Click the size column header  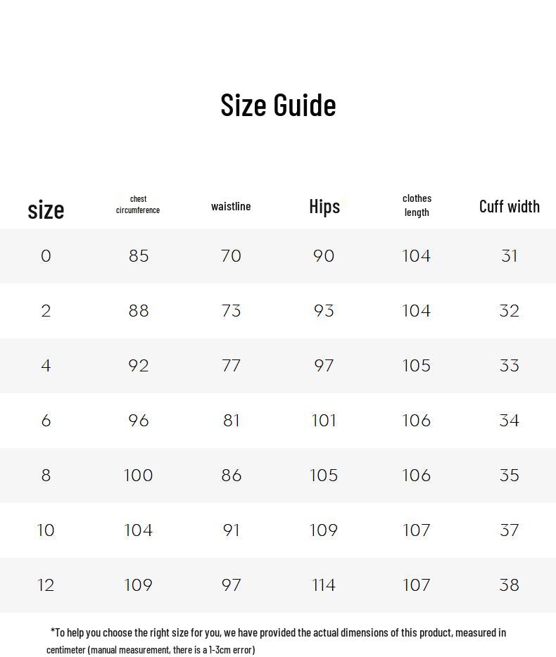click(x=46, y=210)
